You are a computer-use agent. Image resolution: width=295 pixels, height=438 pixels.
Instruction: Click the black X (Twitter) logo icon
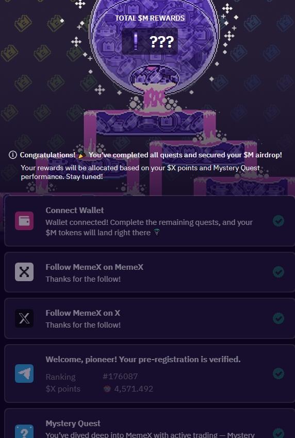(x=24, y=318)
